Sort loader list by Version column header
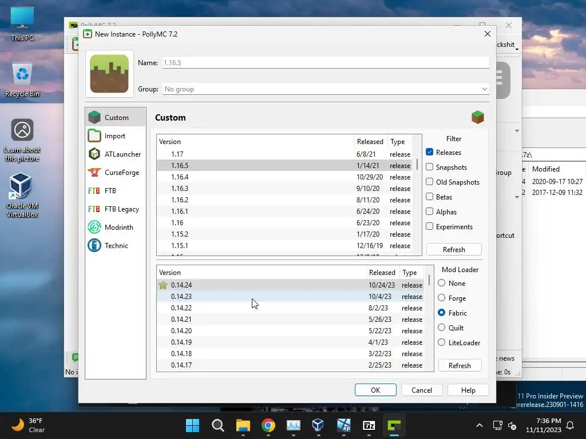This screenshot has width=586, height=439. (x=261, y=273)
